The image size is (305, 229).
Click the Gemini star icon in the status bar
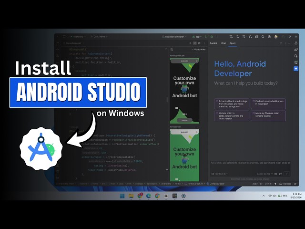[x=275, y=184]
